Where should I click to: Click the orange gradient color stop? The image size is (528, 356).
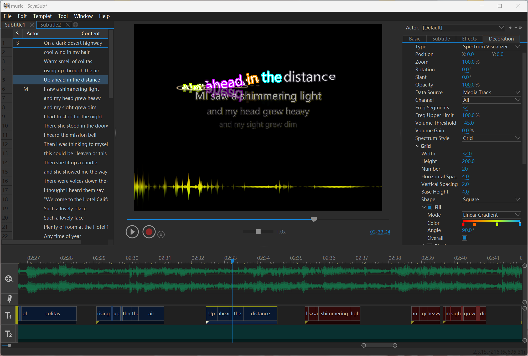tap(474, 224)
